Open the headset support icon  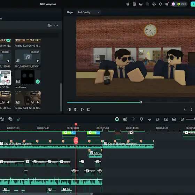pyautogui.click(x=160, y=4)
